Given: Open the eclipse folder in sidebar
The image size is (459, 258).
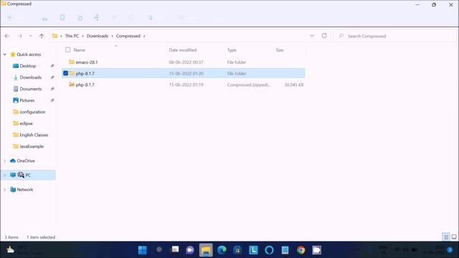Looking at the screenshot, I should pos(26,123).
